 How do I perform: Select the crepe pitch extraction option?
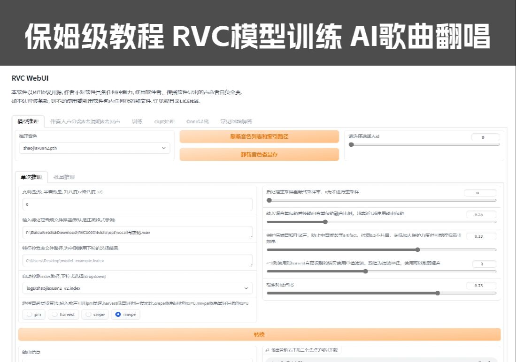click(95, 314)
